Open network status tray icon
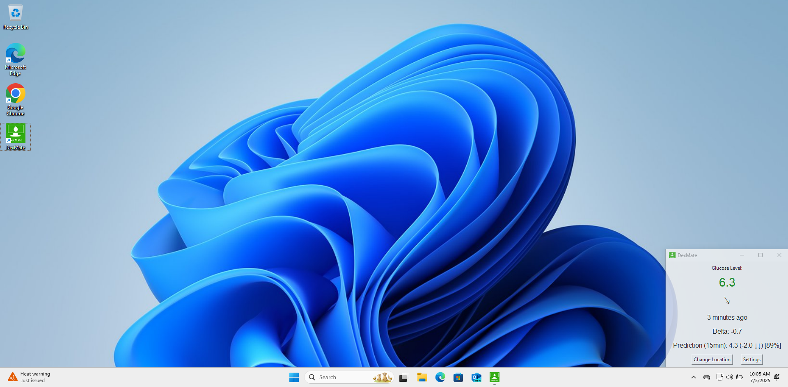The image size is (788, 387). [719, 377]
